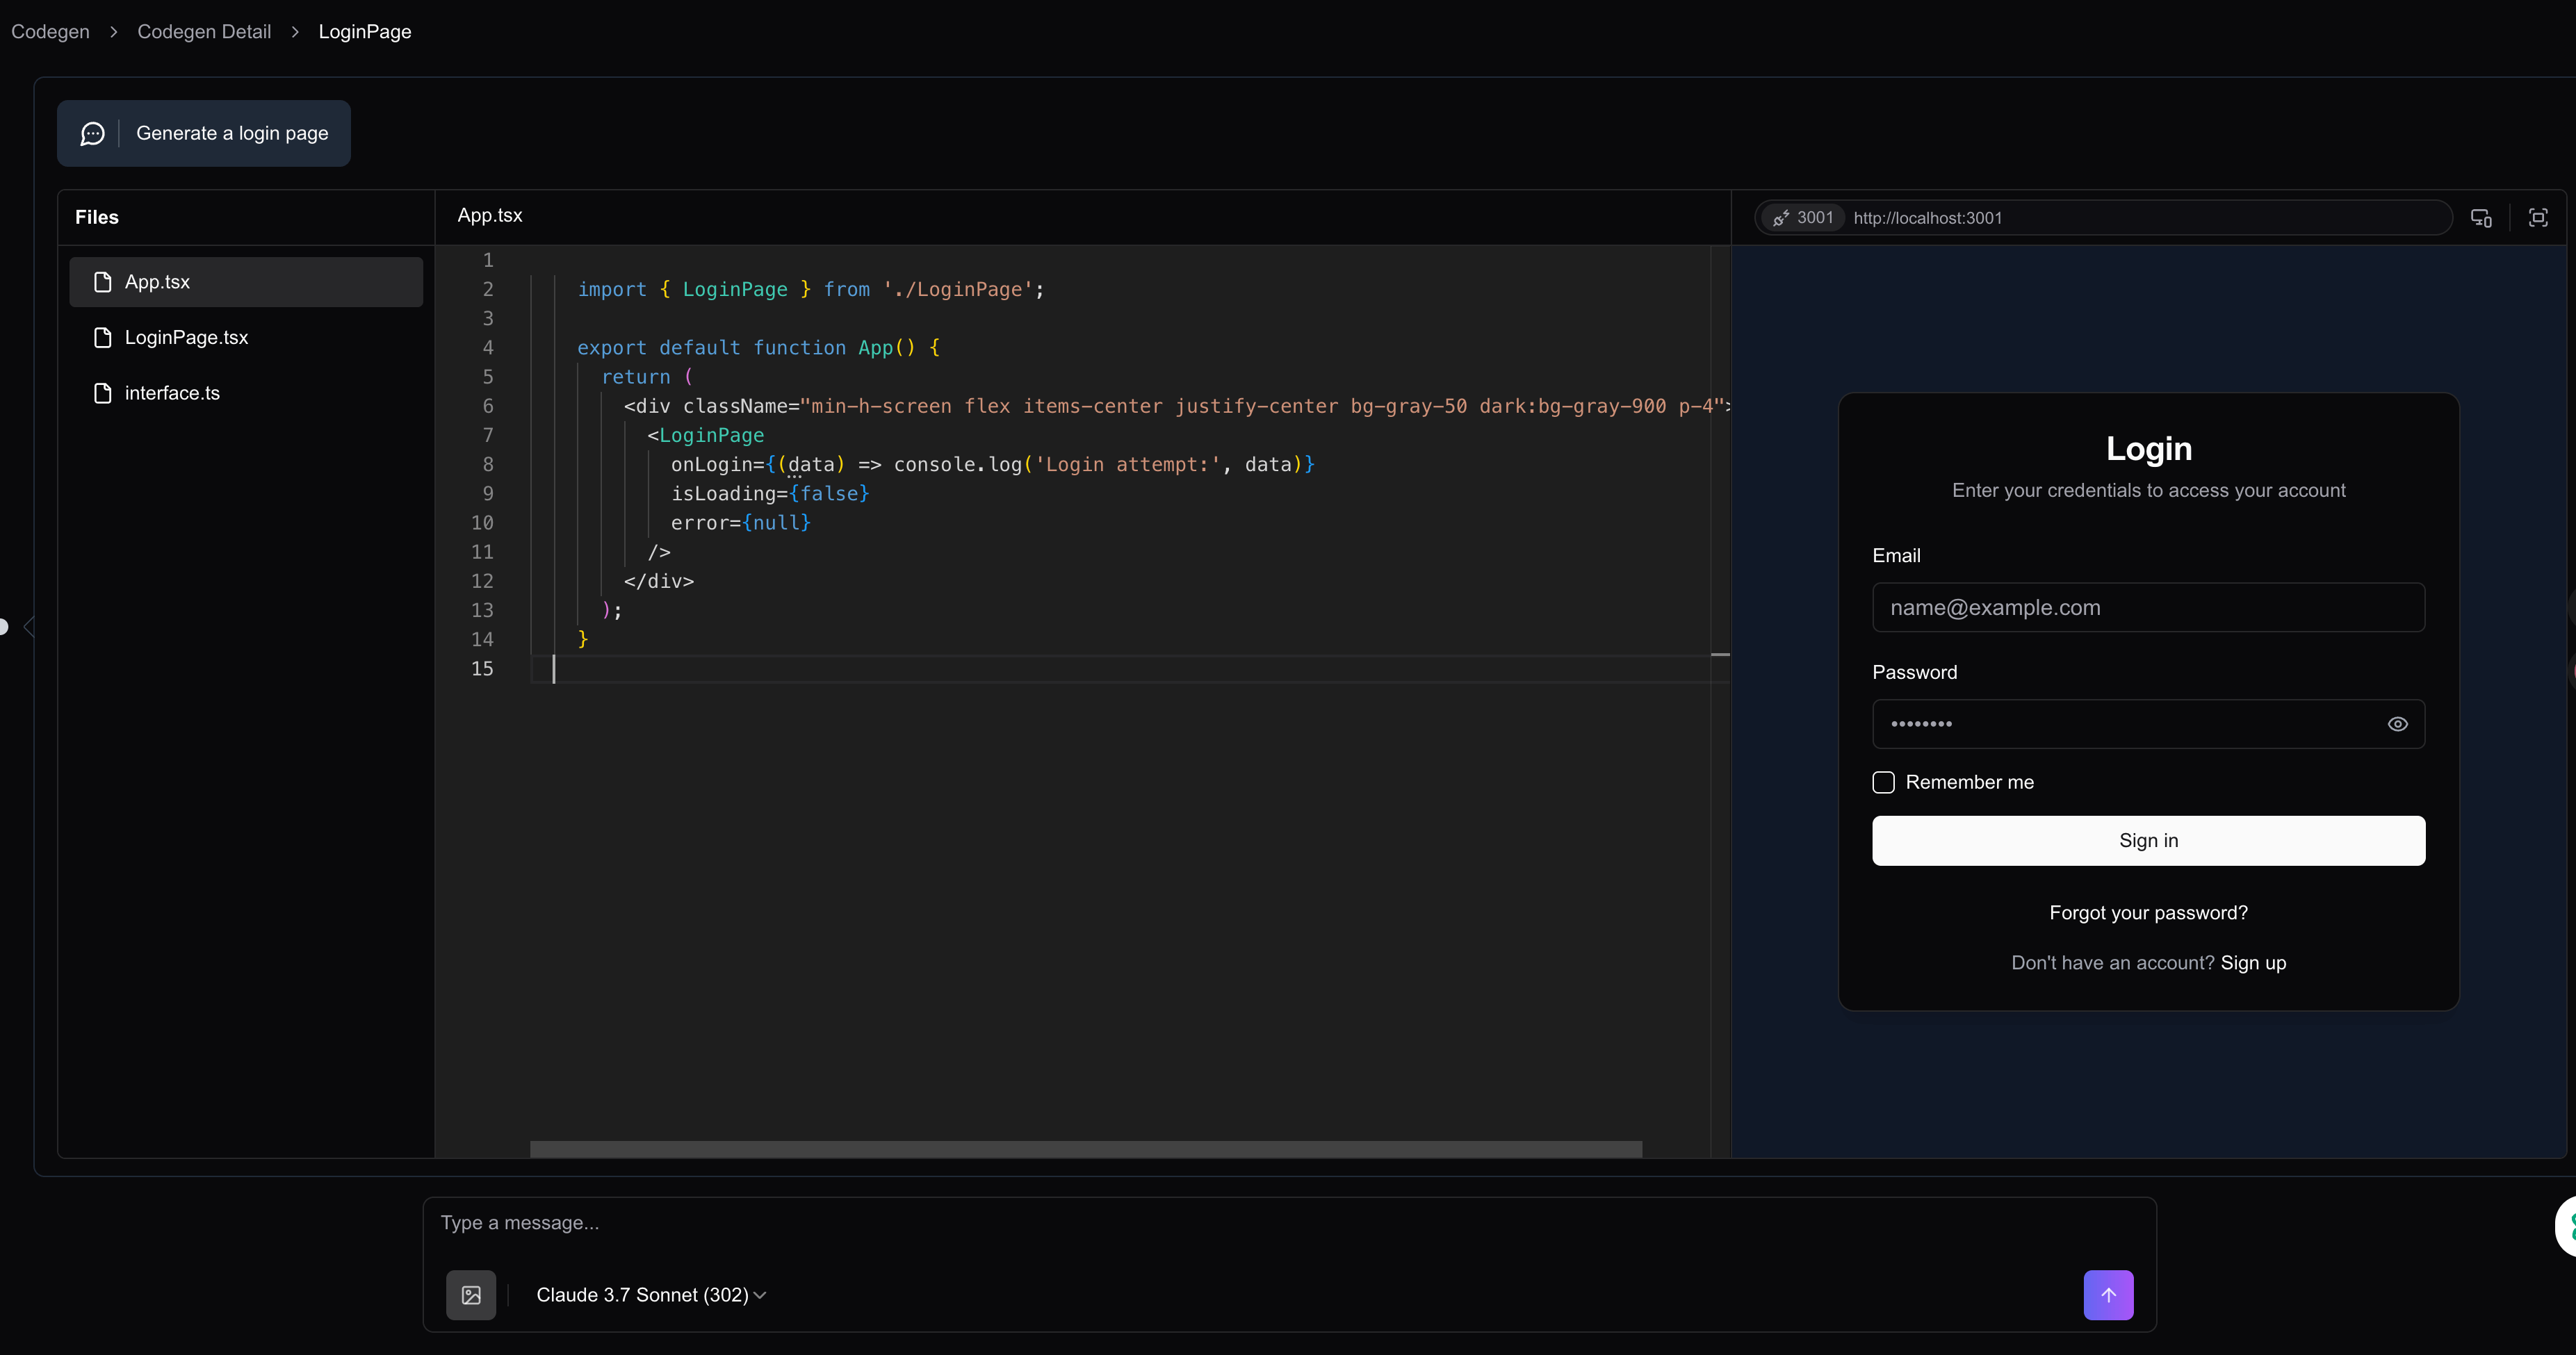Screen dimensions: 2576x1355
Task: Go to the Codegen breadcrumb
Action: click(x=50, y=32)
